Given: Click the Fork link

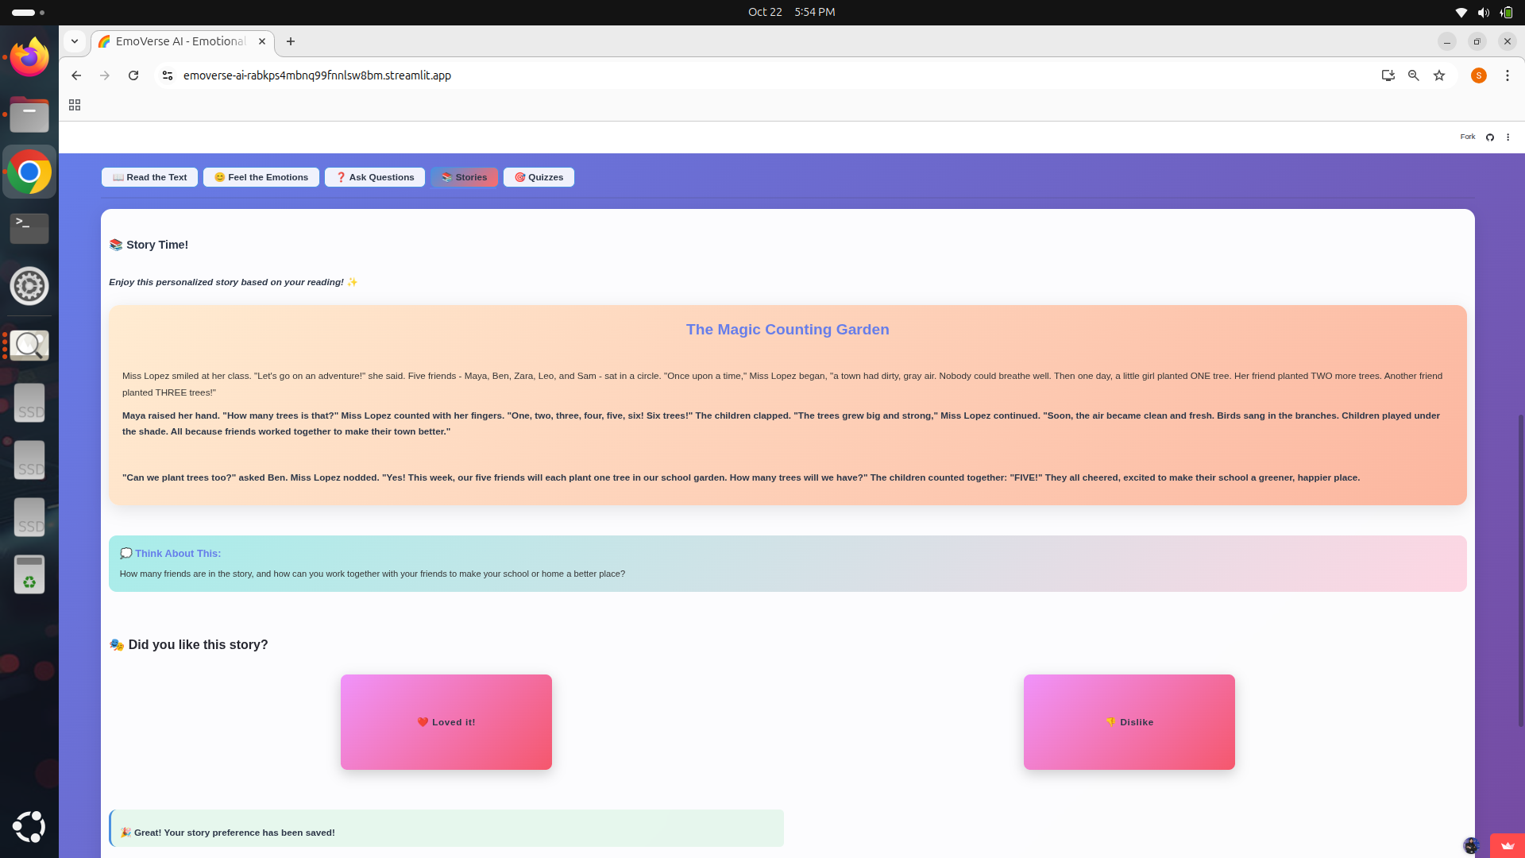Looking at the screenshot, I should (1467, 137).
